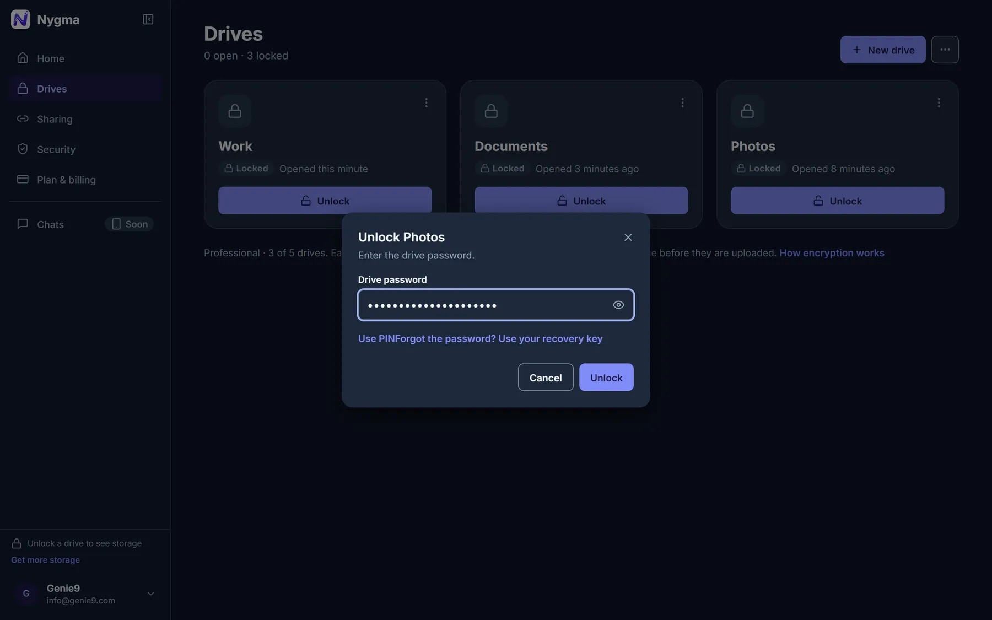992x620 pixels.
Task: Open the Security section
Action: pos(85,149)
